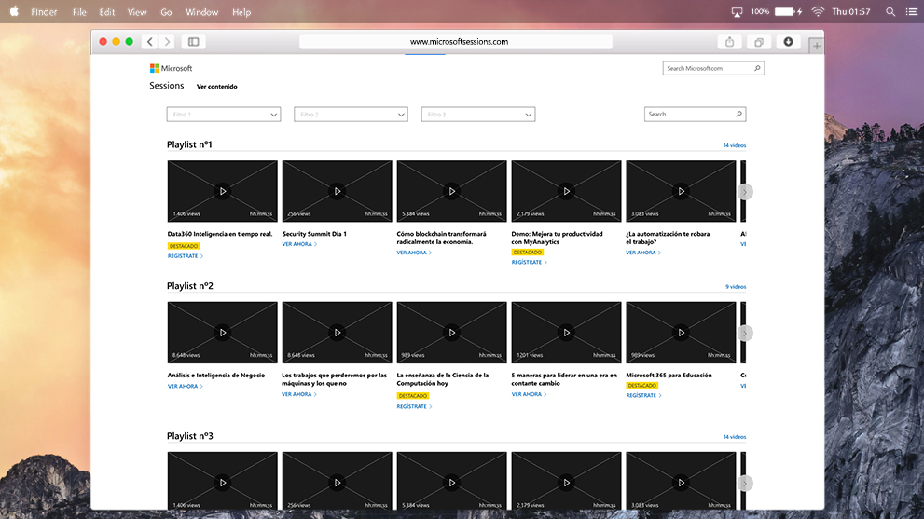Open Spotlight search in menu bar
Viewport: 924px width, 519px height.
tap(890, 12)
